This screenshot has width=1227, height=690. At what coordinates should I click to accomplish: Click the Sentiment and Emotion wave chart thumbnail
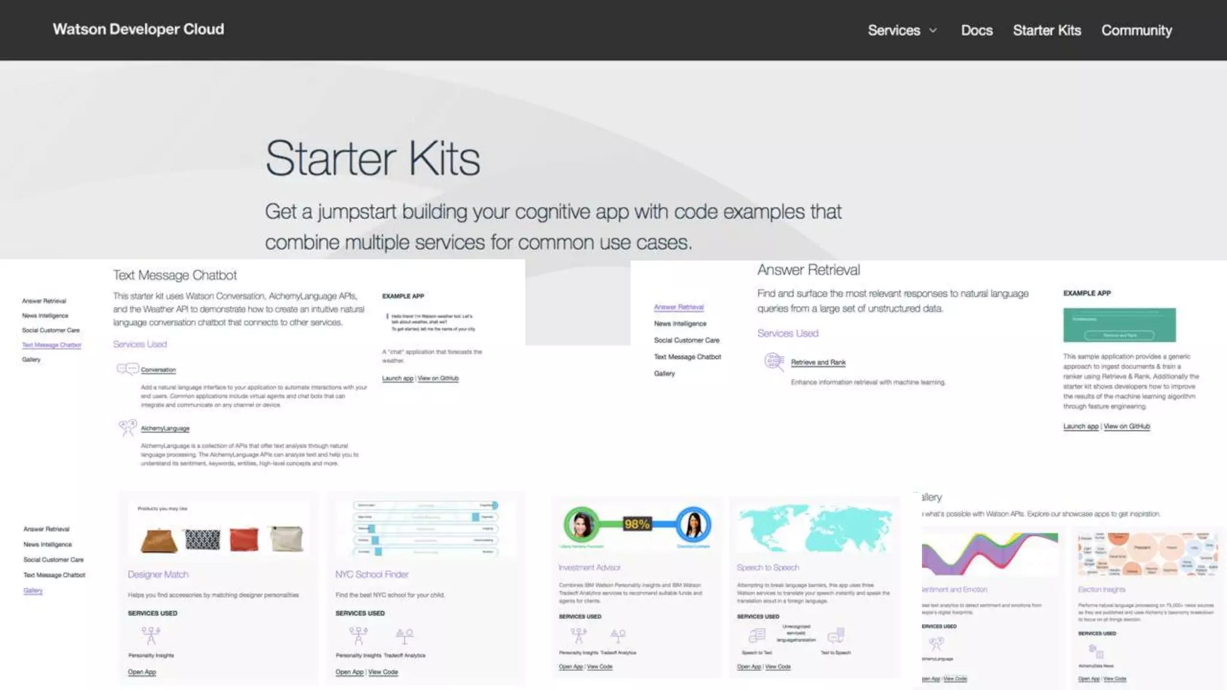click(x=990, y=554)
